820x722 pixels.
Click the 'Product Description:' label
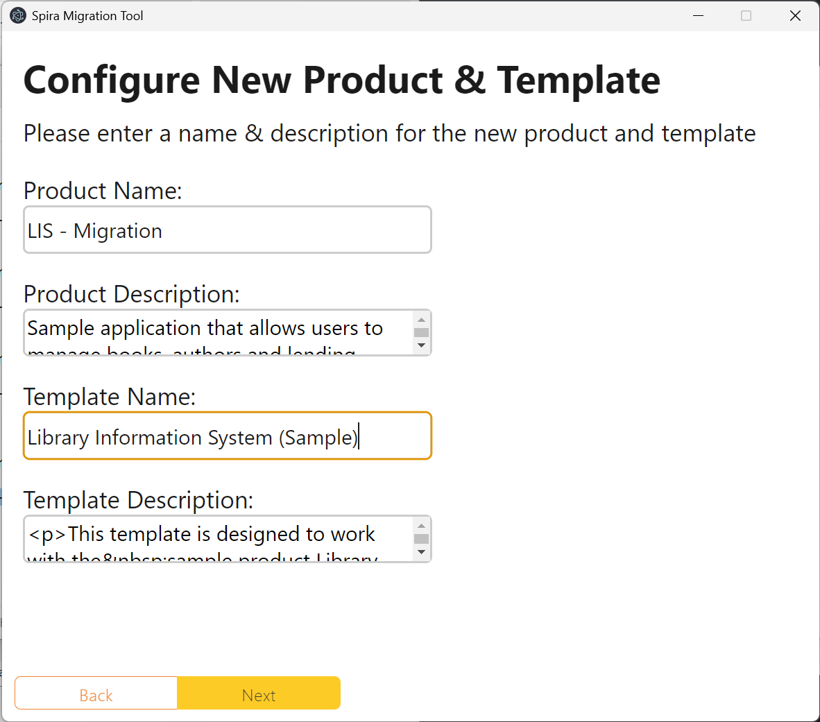click(132, 294)
